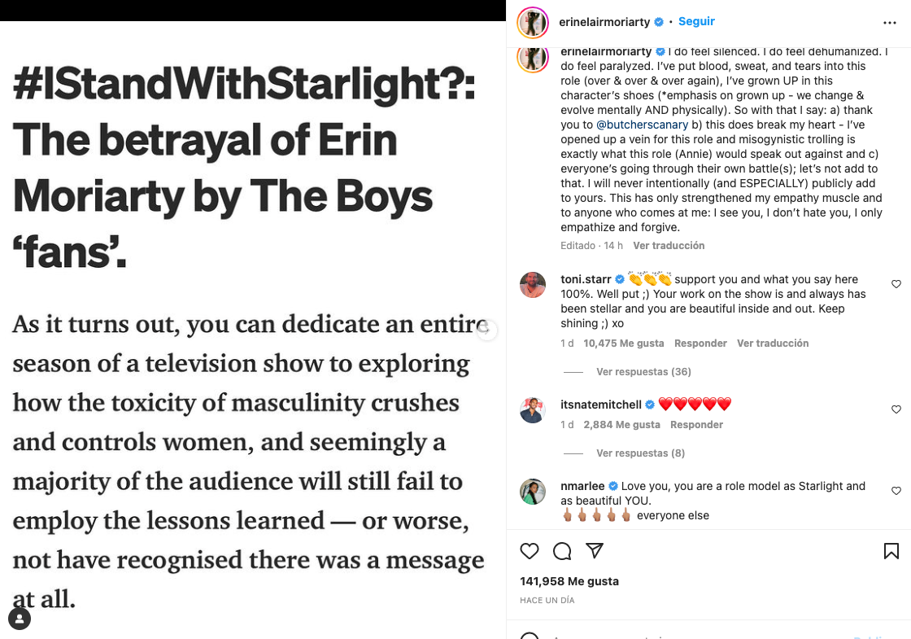Open nmarlee's profile avatar
The height and width of the screenshot is (639, 911).
533,492
